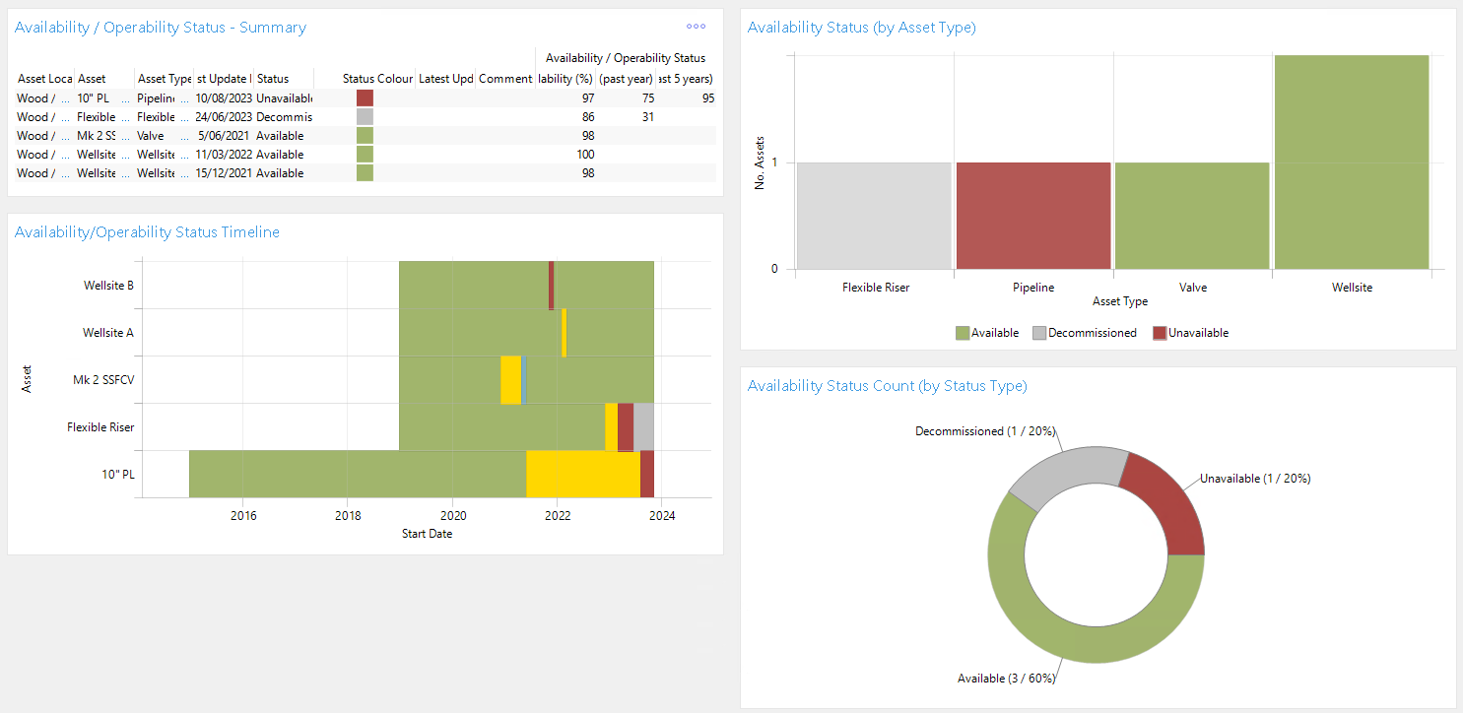Click the green status colour in Valve row
Screen dimensions: 1463x713
pyautogui.click(x=365, y=136)
